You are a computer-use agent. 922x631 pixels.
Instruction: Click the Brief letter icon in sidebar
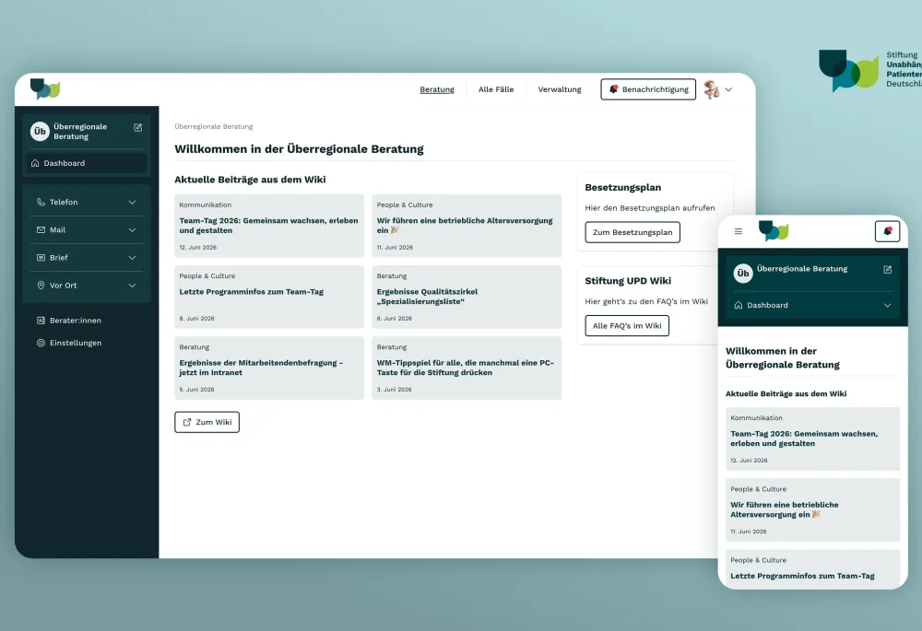click(41, 257)
